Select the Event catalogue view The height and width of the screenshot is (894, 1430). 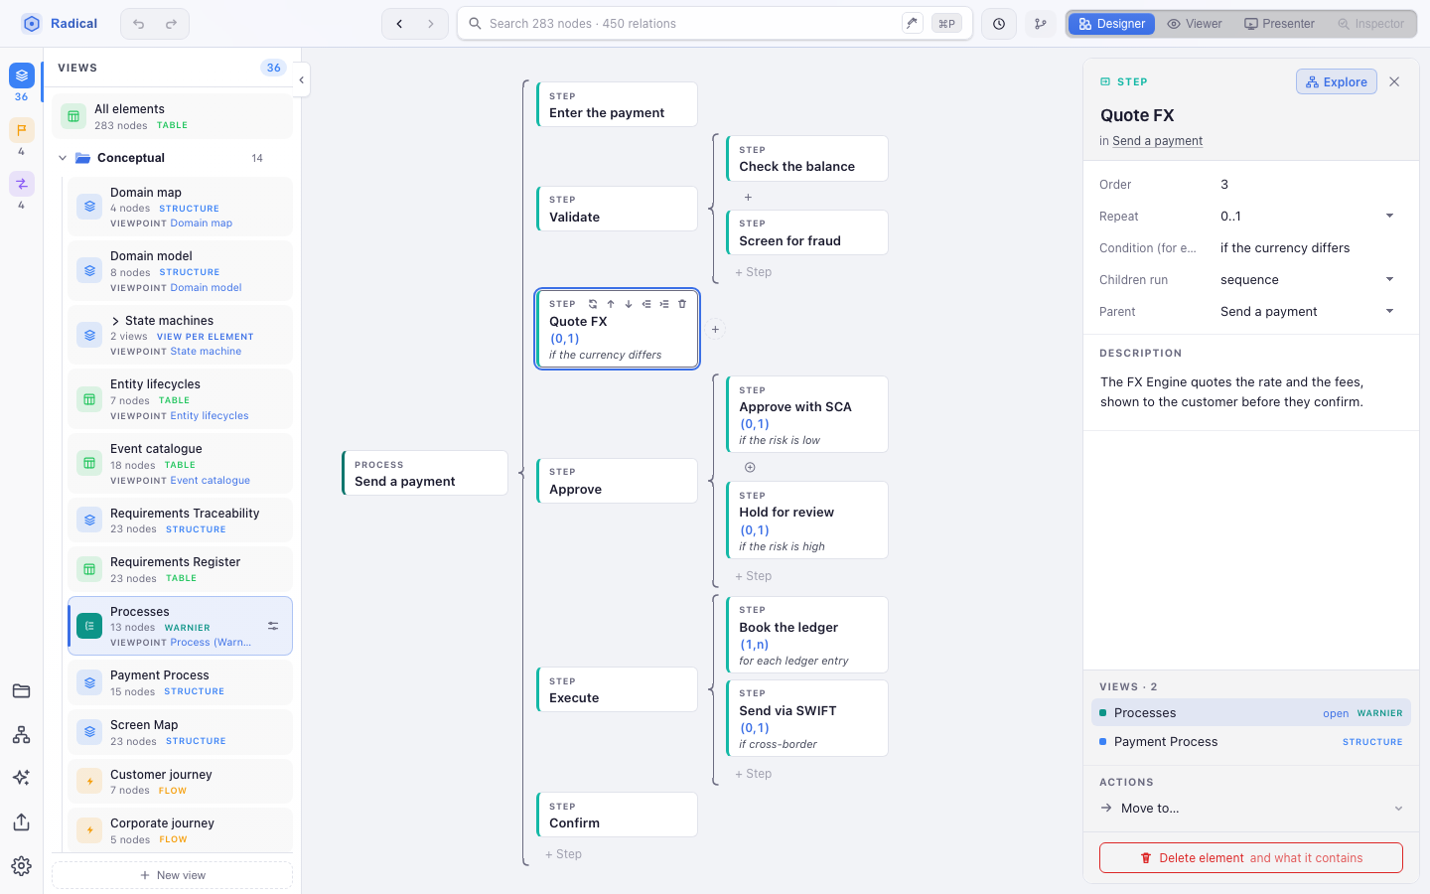click(180, 464)
